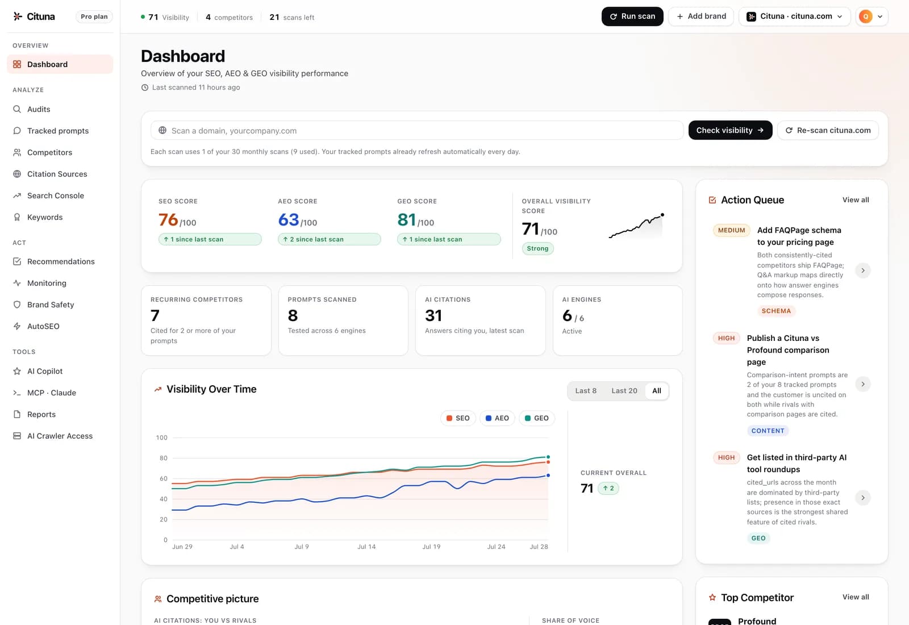
Task: Click the Cituna logo icon
Action: click(18, 16)
